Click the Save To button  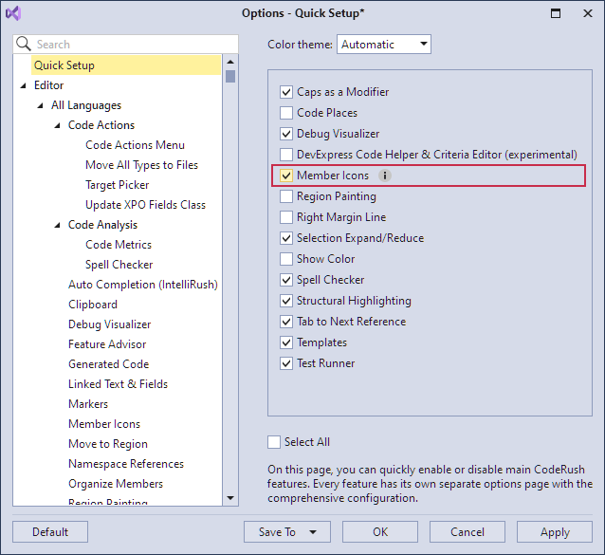(x=287, y=532)
